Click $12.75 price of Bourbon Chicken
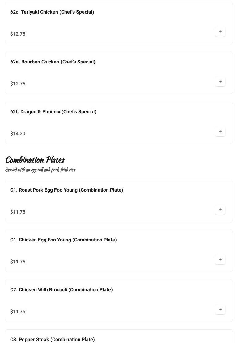Viewport: 238px width, 343px height. 18,84
